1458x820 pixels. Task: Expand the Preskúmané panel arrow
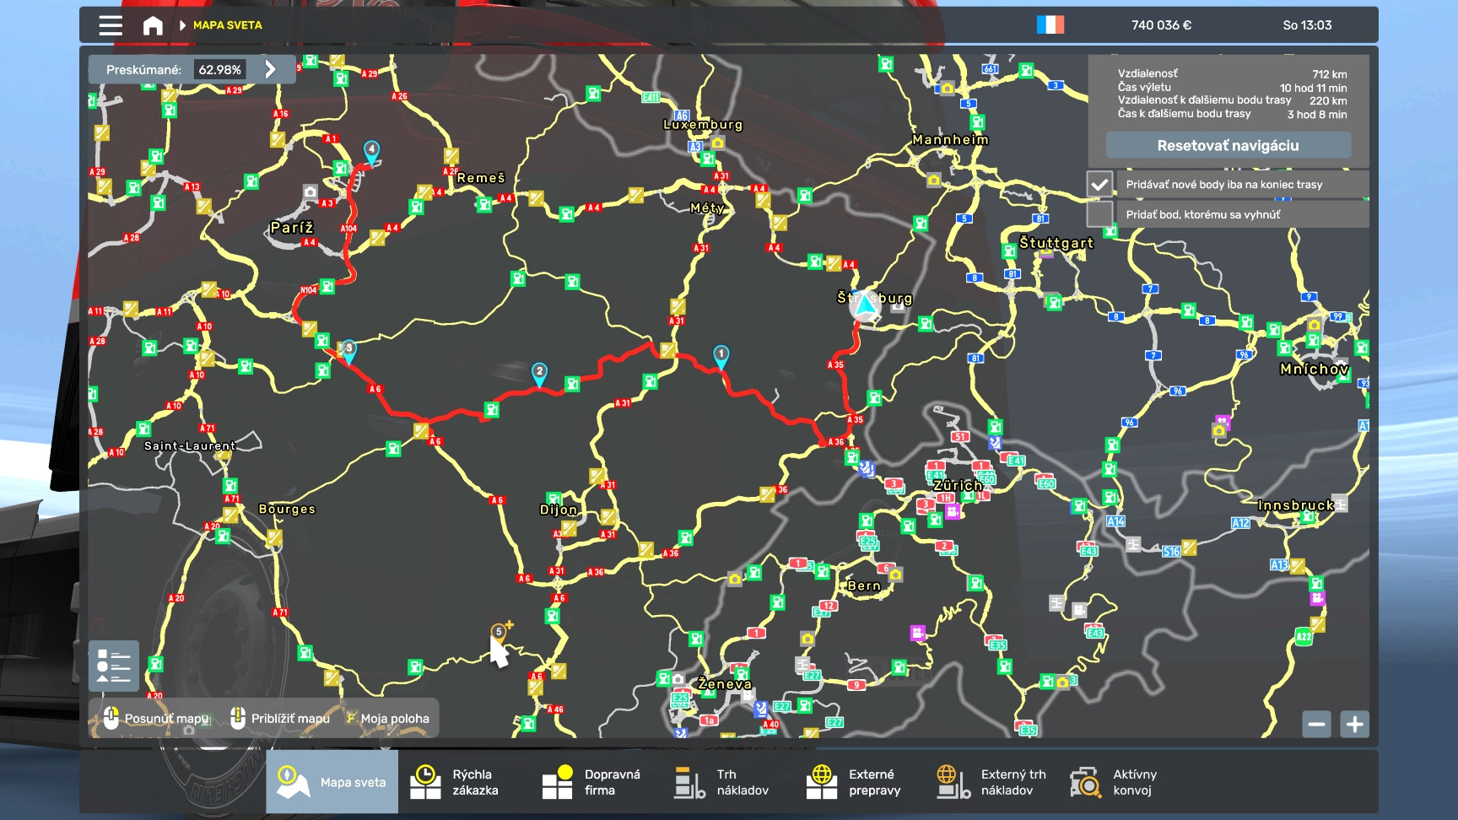point(271,69)
